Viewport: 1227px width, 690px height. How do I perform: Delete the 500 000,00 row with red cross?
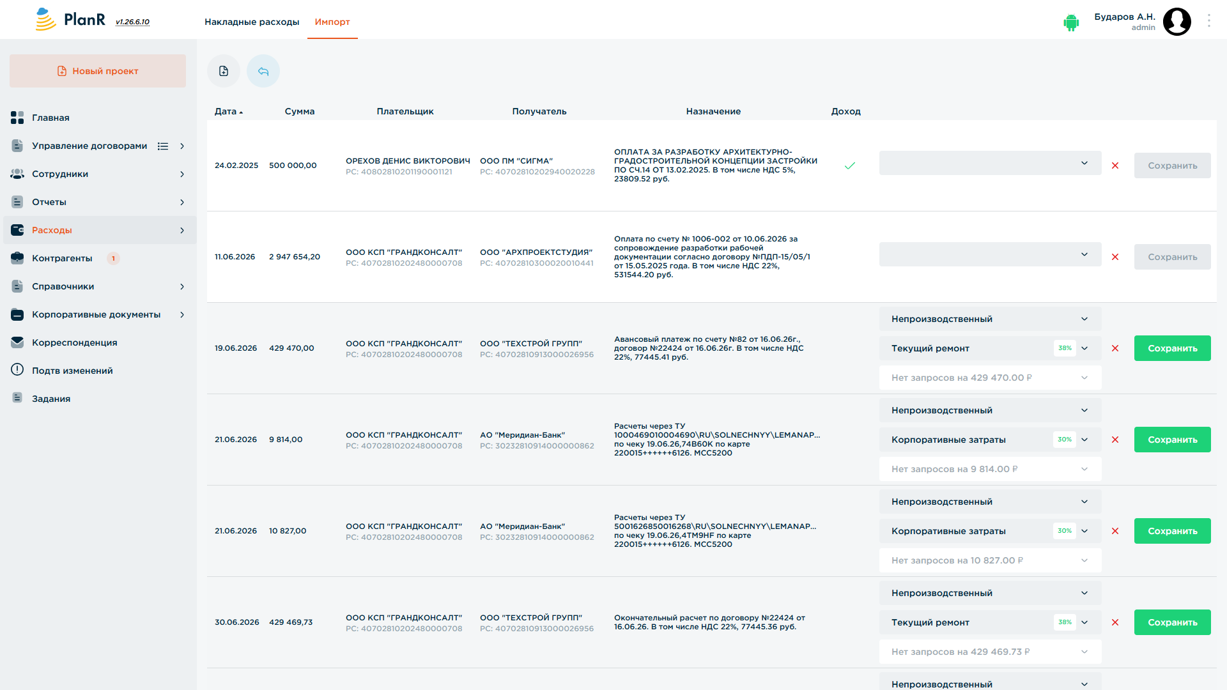coord(1115,165)
